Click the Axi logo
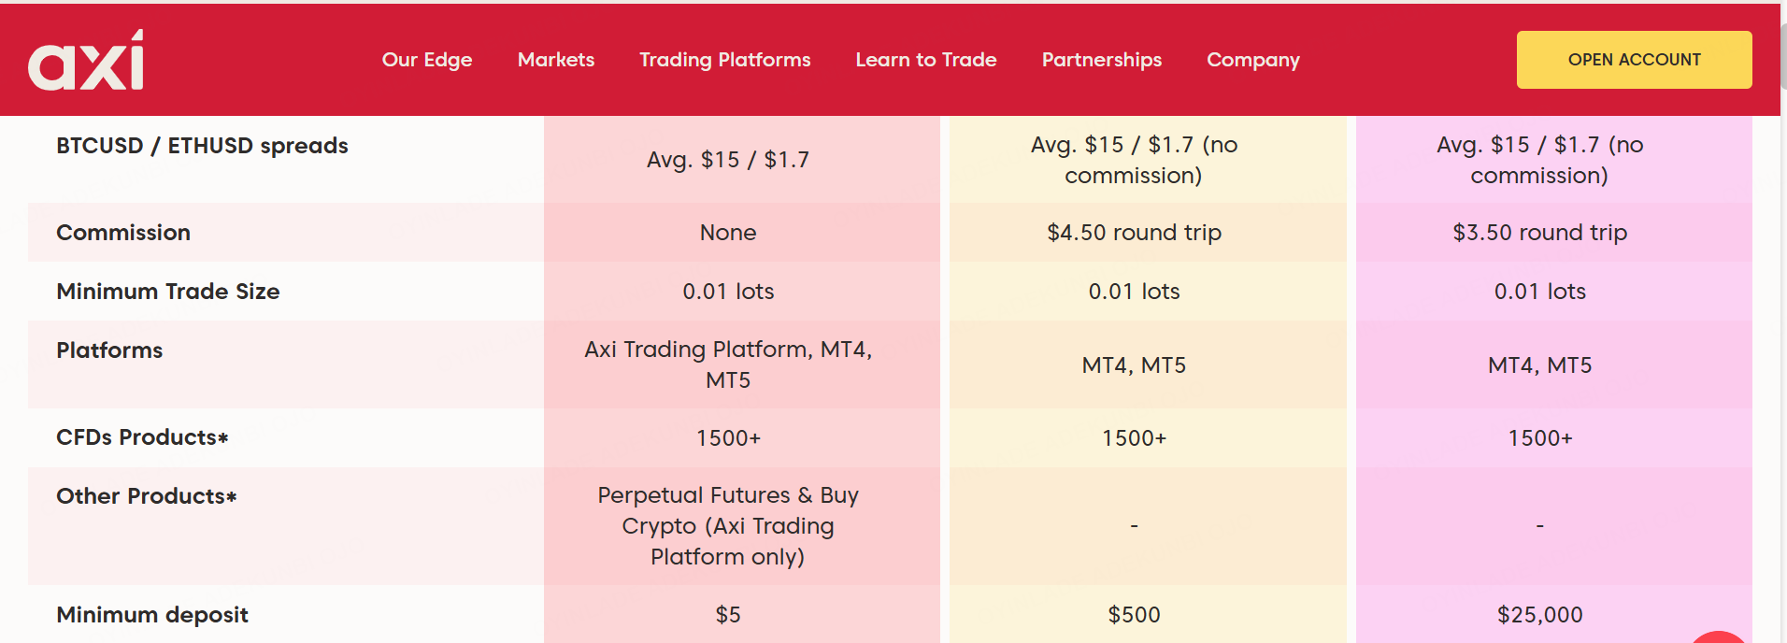1787x643 pixels. tap(86, 60)
